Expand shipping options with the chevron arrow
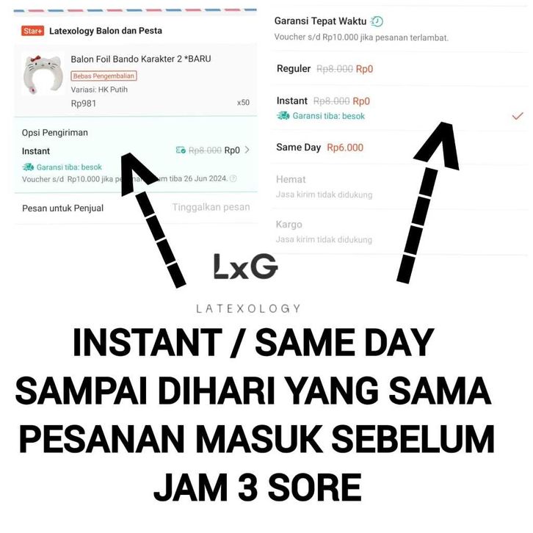The width and height of the screenshot is (533, 533). tap(247, 150)
